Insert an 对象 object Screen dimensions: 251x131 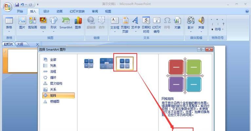click(x=177, y=23)
